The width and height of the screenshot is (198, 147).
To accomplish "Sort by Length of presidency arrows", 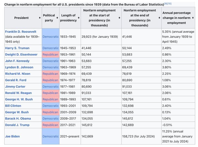I will click(x=79, y=18).
